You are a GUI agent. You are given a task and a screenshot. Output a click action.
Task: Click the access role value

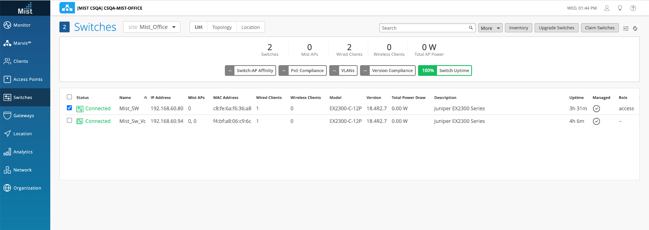coord(626,109)
